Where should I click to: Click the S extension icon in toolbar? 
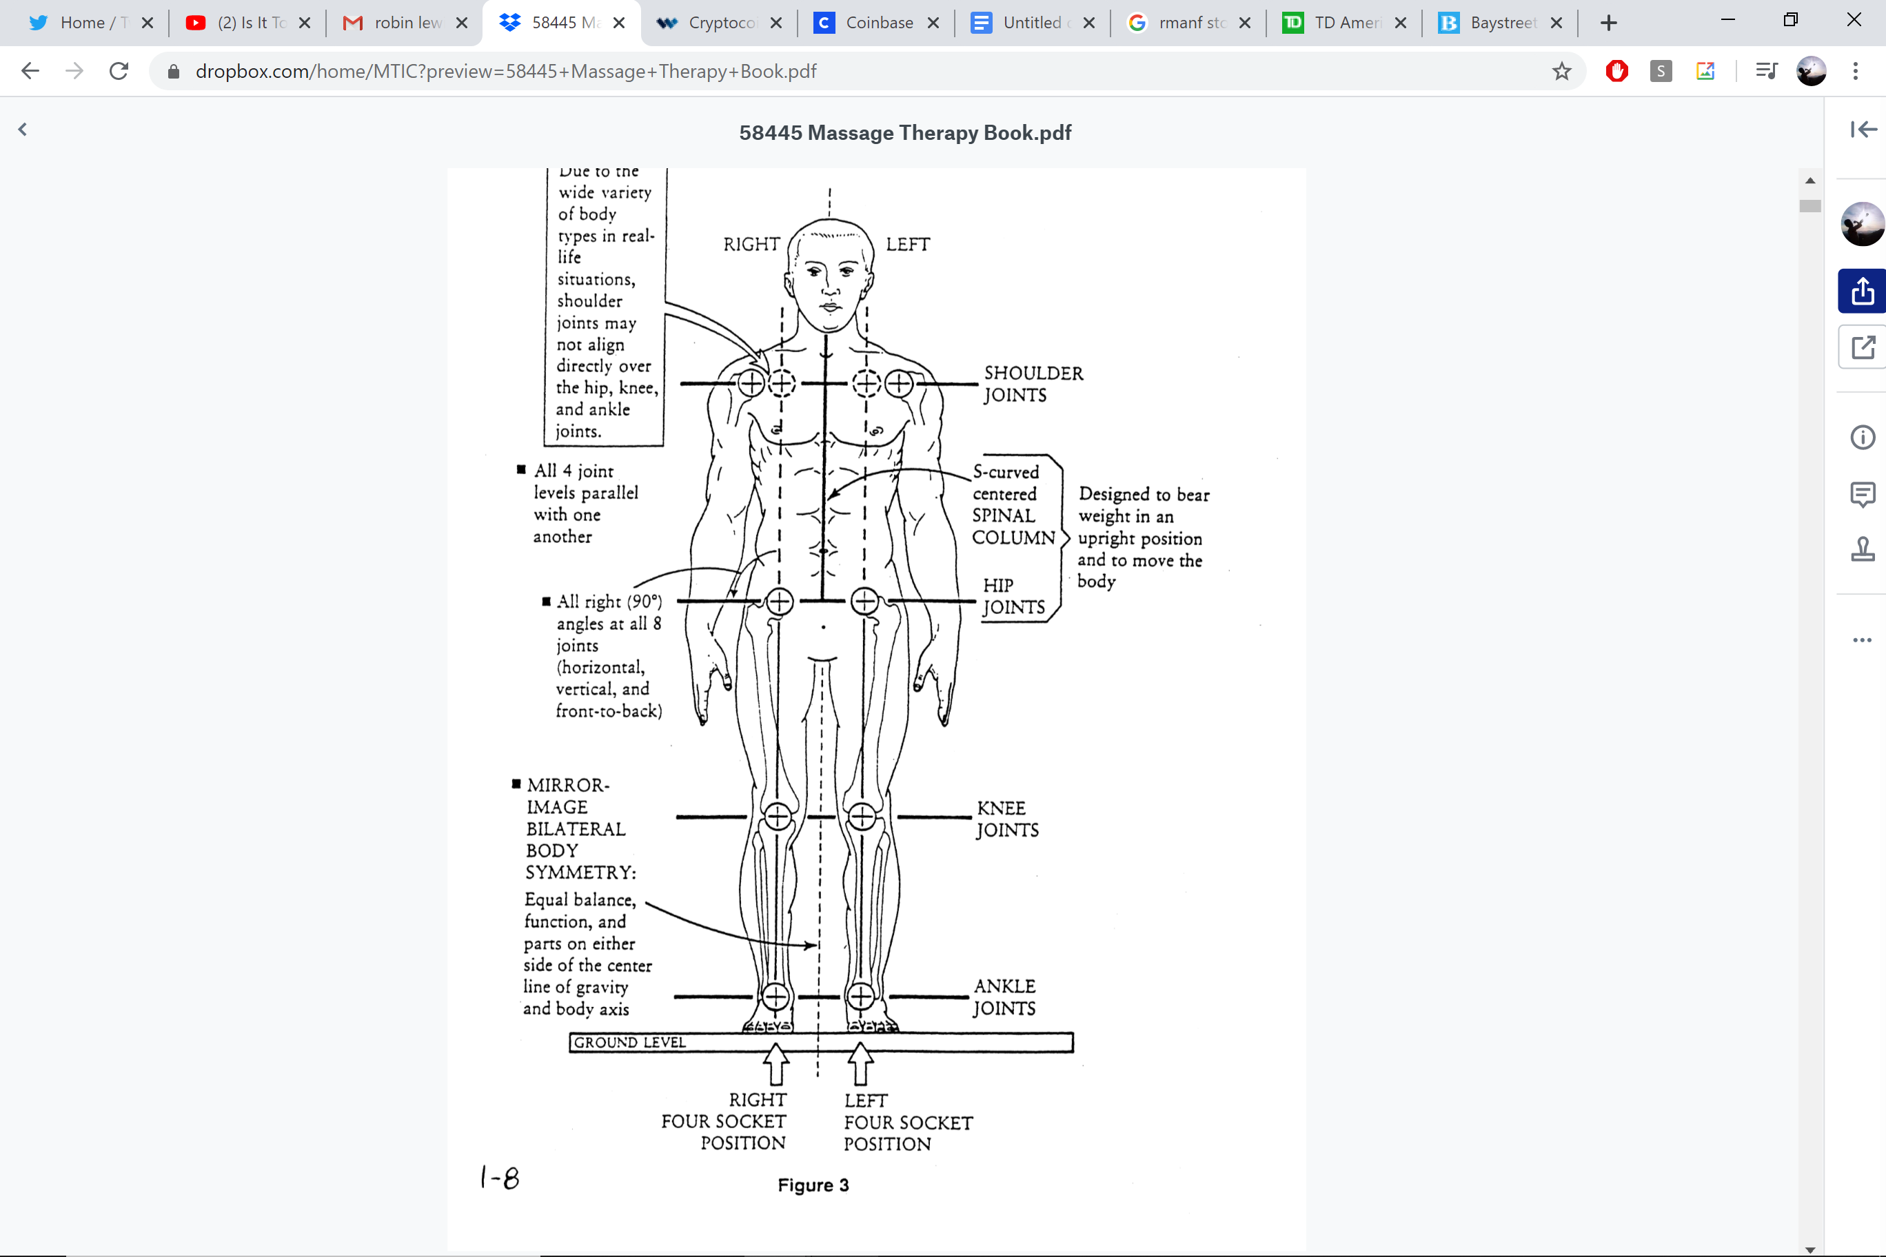(x=1660, y=70)
